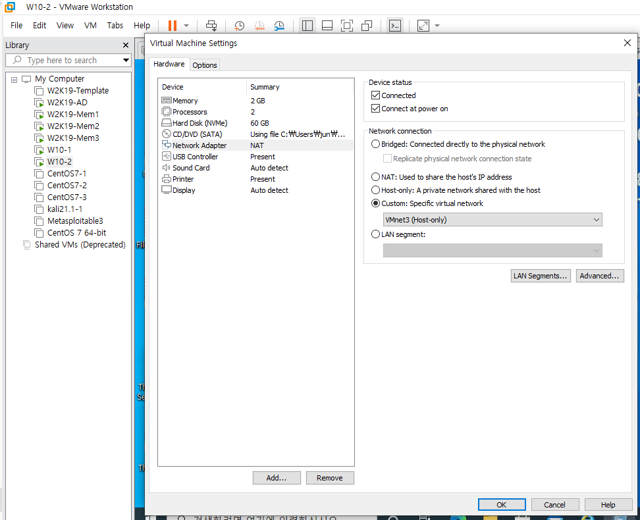Select Host-only network option

coord(375,190)
